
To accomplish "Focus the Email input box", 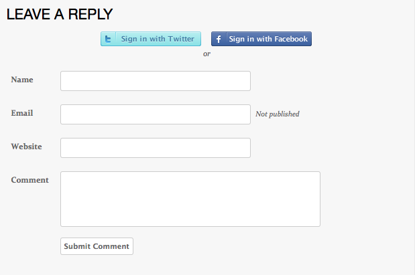I will 156,114.
